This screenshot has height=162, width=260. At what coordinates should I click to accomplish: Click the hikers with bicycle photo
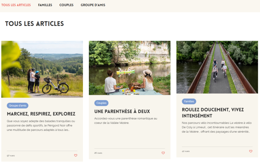(42, 69)
